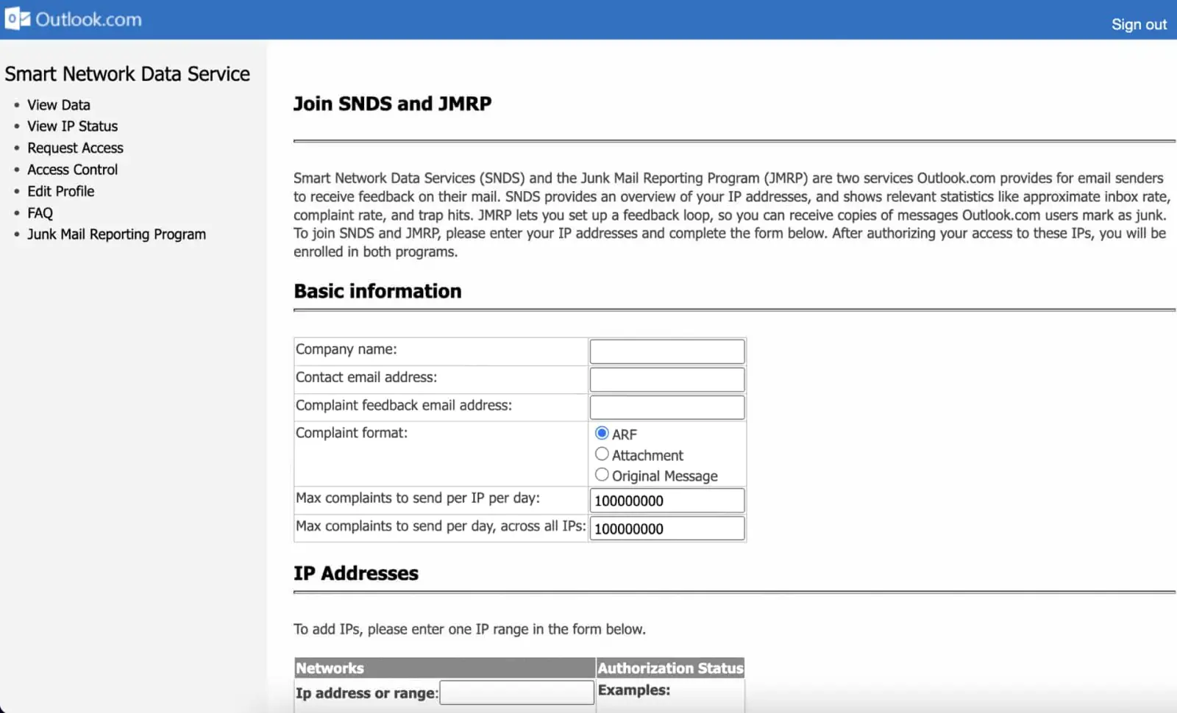The width and height of the screenshot is (1177, 713).
Task: Open the FAQ link
Action: click(40, 213)
